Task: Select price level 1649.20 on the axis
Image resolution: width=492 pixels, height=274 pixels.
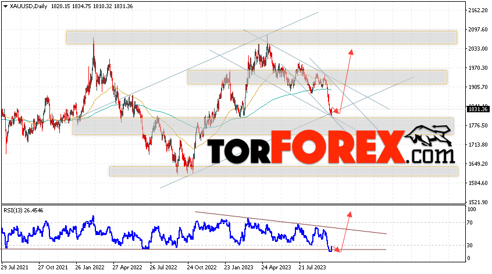Action: coord(478,164)
